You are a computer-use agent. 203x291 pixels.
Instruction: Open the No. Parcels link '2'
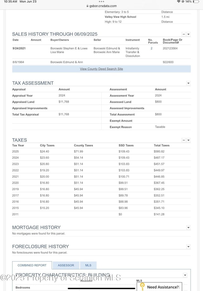(152, 49)
